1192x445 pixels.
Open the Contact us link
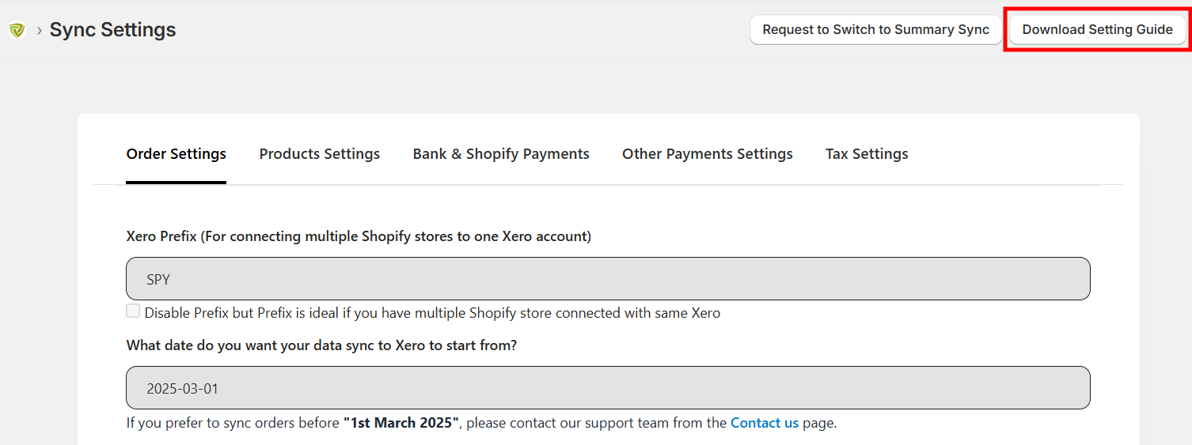pos(765,423)
